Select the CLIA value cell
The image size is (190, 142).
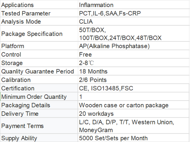click(86, 22)
